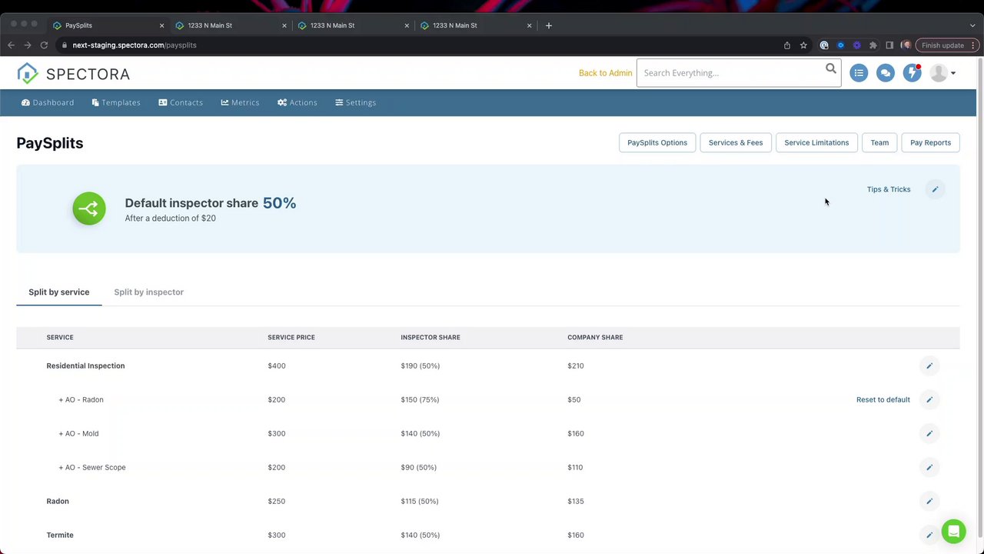984x554 pixels.
Task: Open Services & Fees
Action: [x=736, y=142]
